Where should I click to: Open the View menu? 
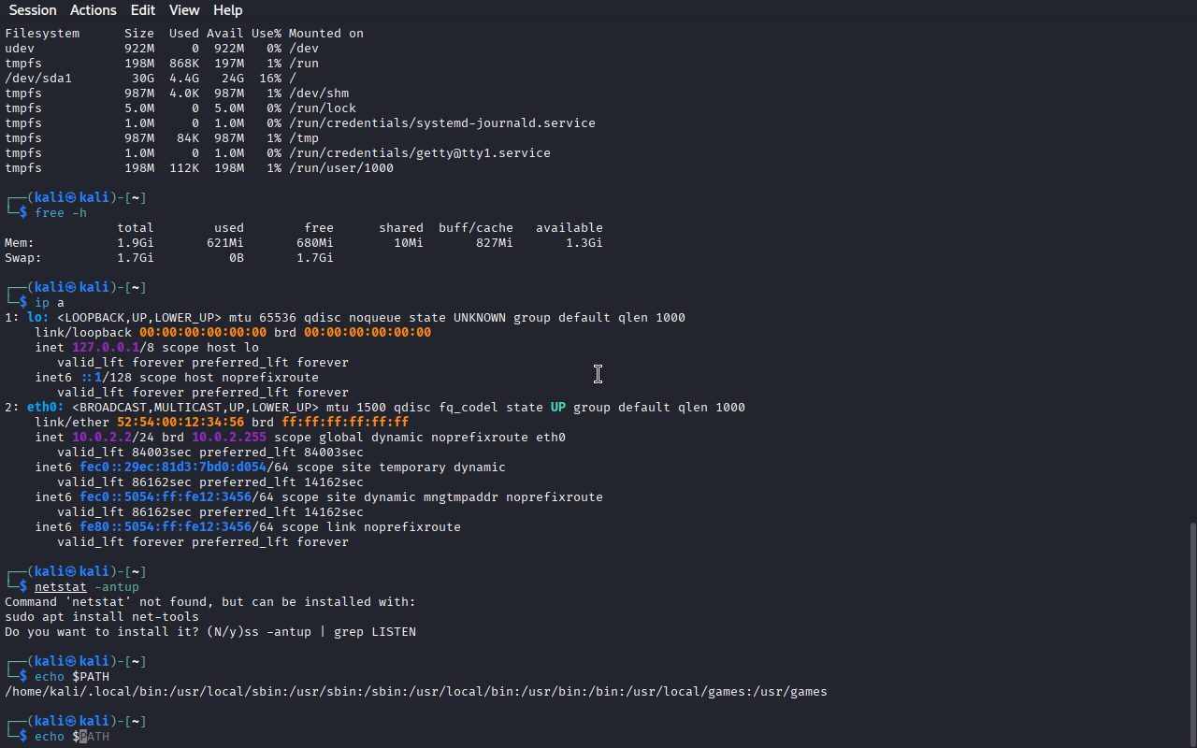[x=184, y=10]
